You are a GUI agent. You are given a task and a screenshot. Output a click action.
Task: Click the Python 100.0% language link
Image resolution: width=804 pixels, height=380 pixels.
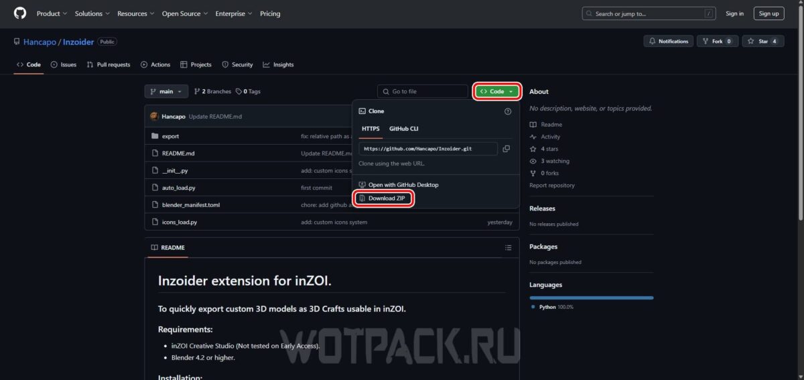point(552,307)
